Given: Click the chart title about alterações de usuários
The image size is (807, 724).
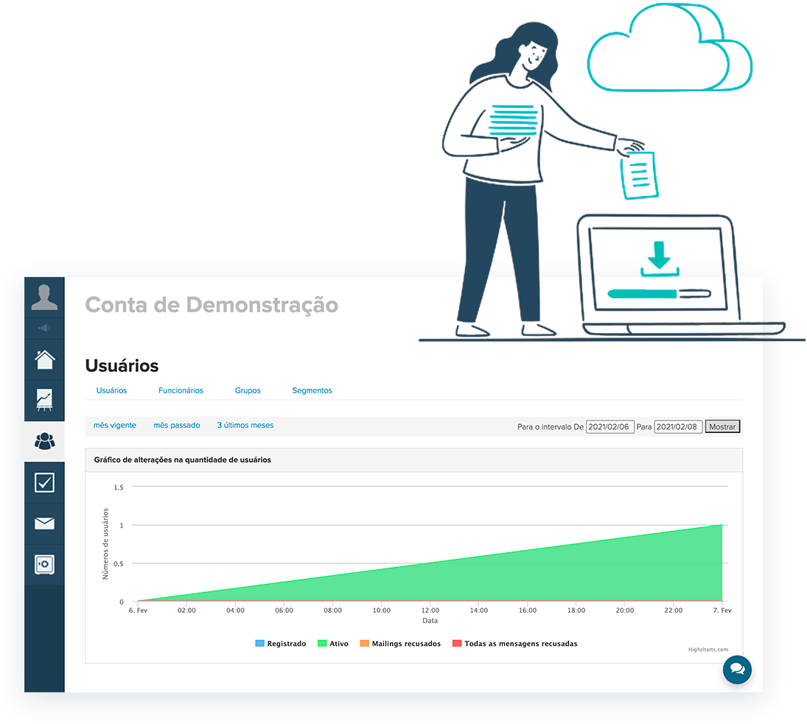Looking at the screenshot, I should 182,460.
